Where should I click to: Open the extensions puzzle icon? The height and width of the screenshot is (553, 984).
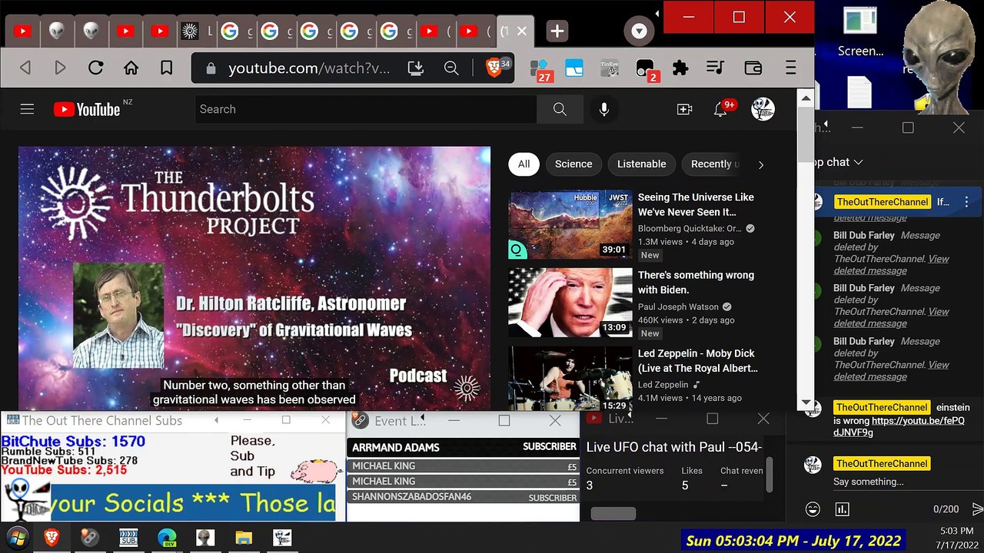(x=680, y=68)
